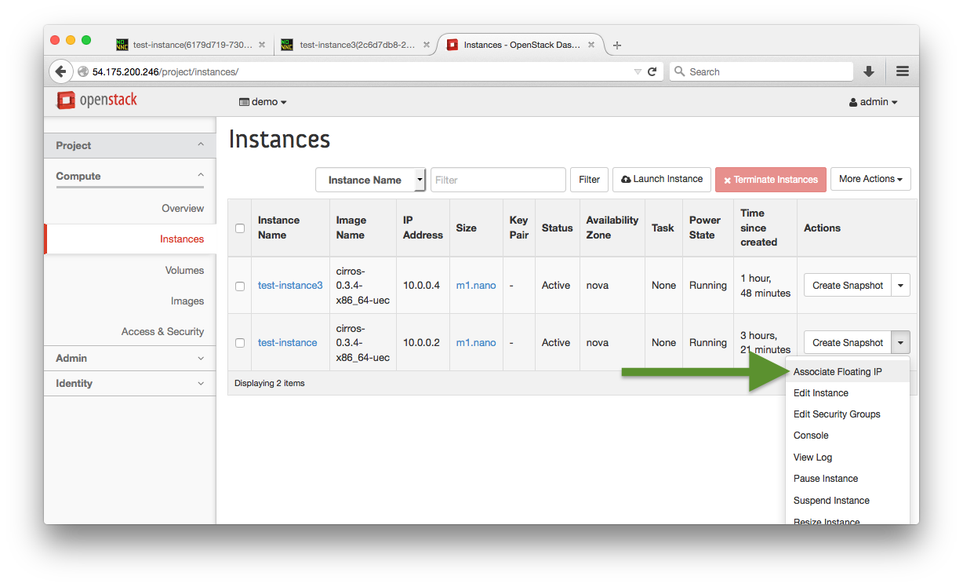Click into the Filter text field

tap(498, 180)
